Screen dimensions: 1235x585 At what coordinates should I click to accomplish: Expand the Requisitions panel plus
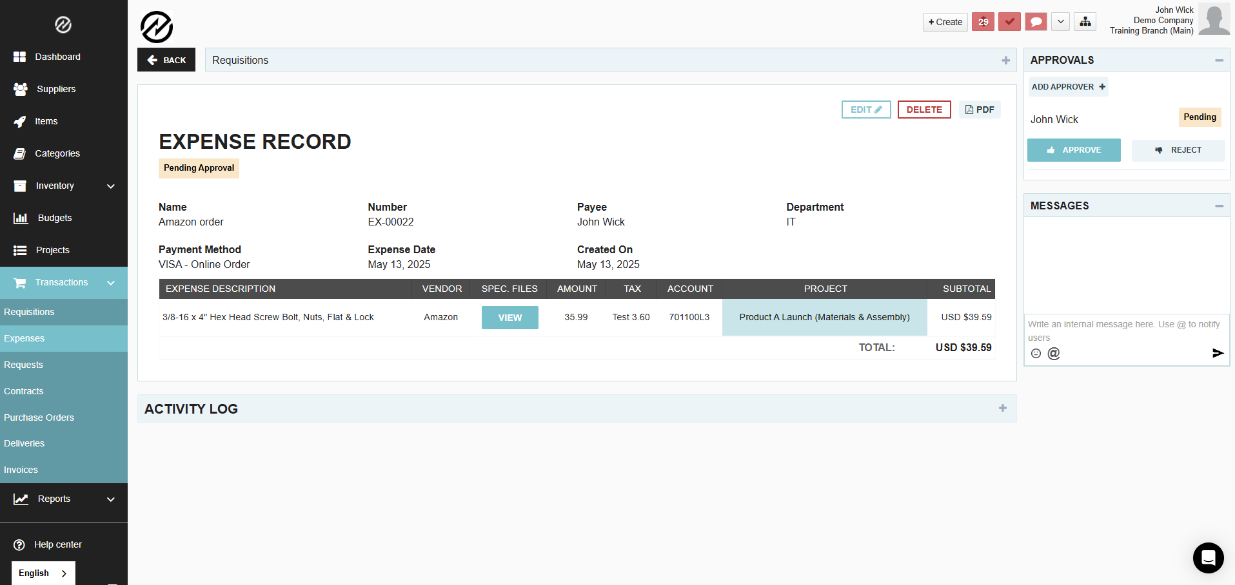(1005, 60)
